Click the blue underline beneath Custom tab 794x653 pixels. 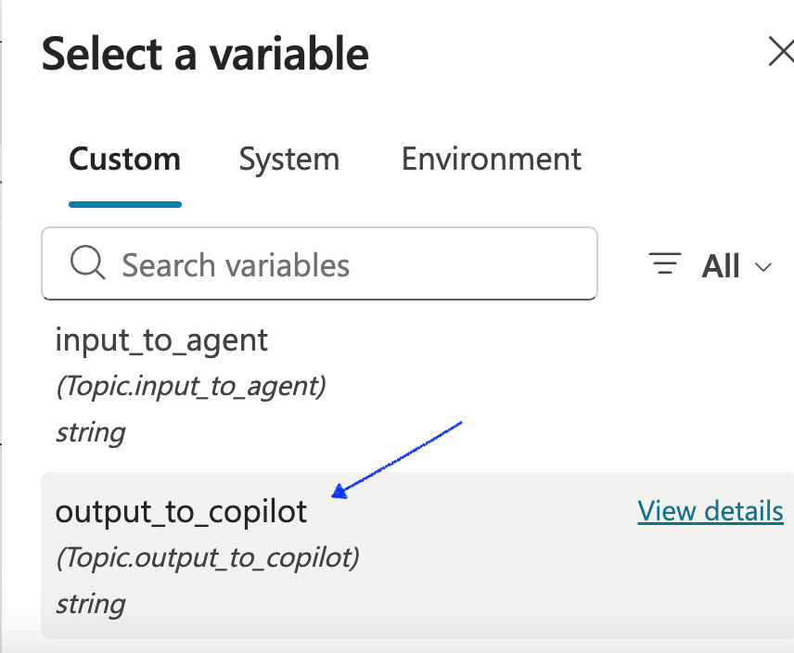(x=124, y=203)
